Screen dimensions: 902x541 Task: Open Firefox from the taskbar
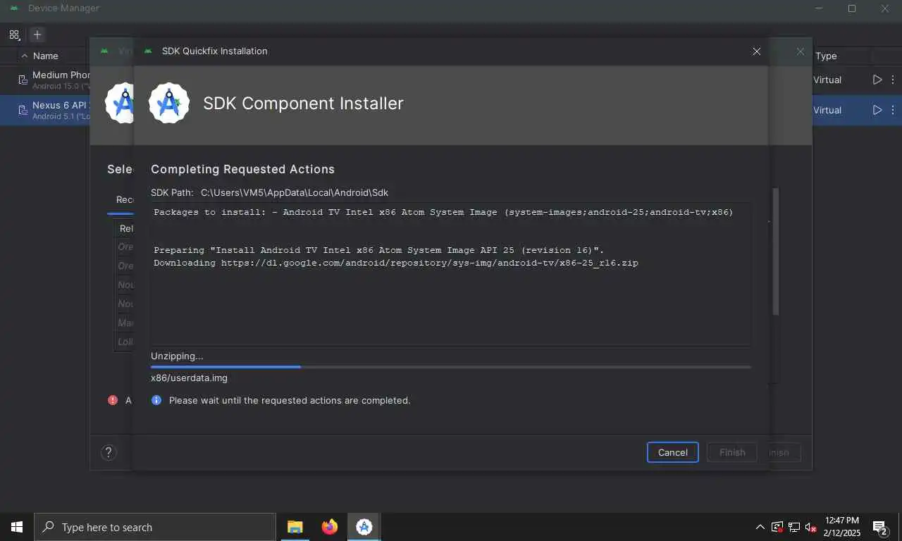tap(329, 527)
